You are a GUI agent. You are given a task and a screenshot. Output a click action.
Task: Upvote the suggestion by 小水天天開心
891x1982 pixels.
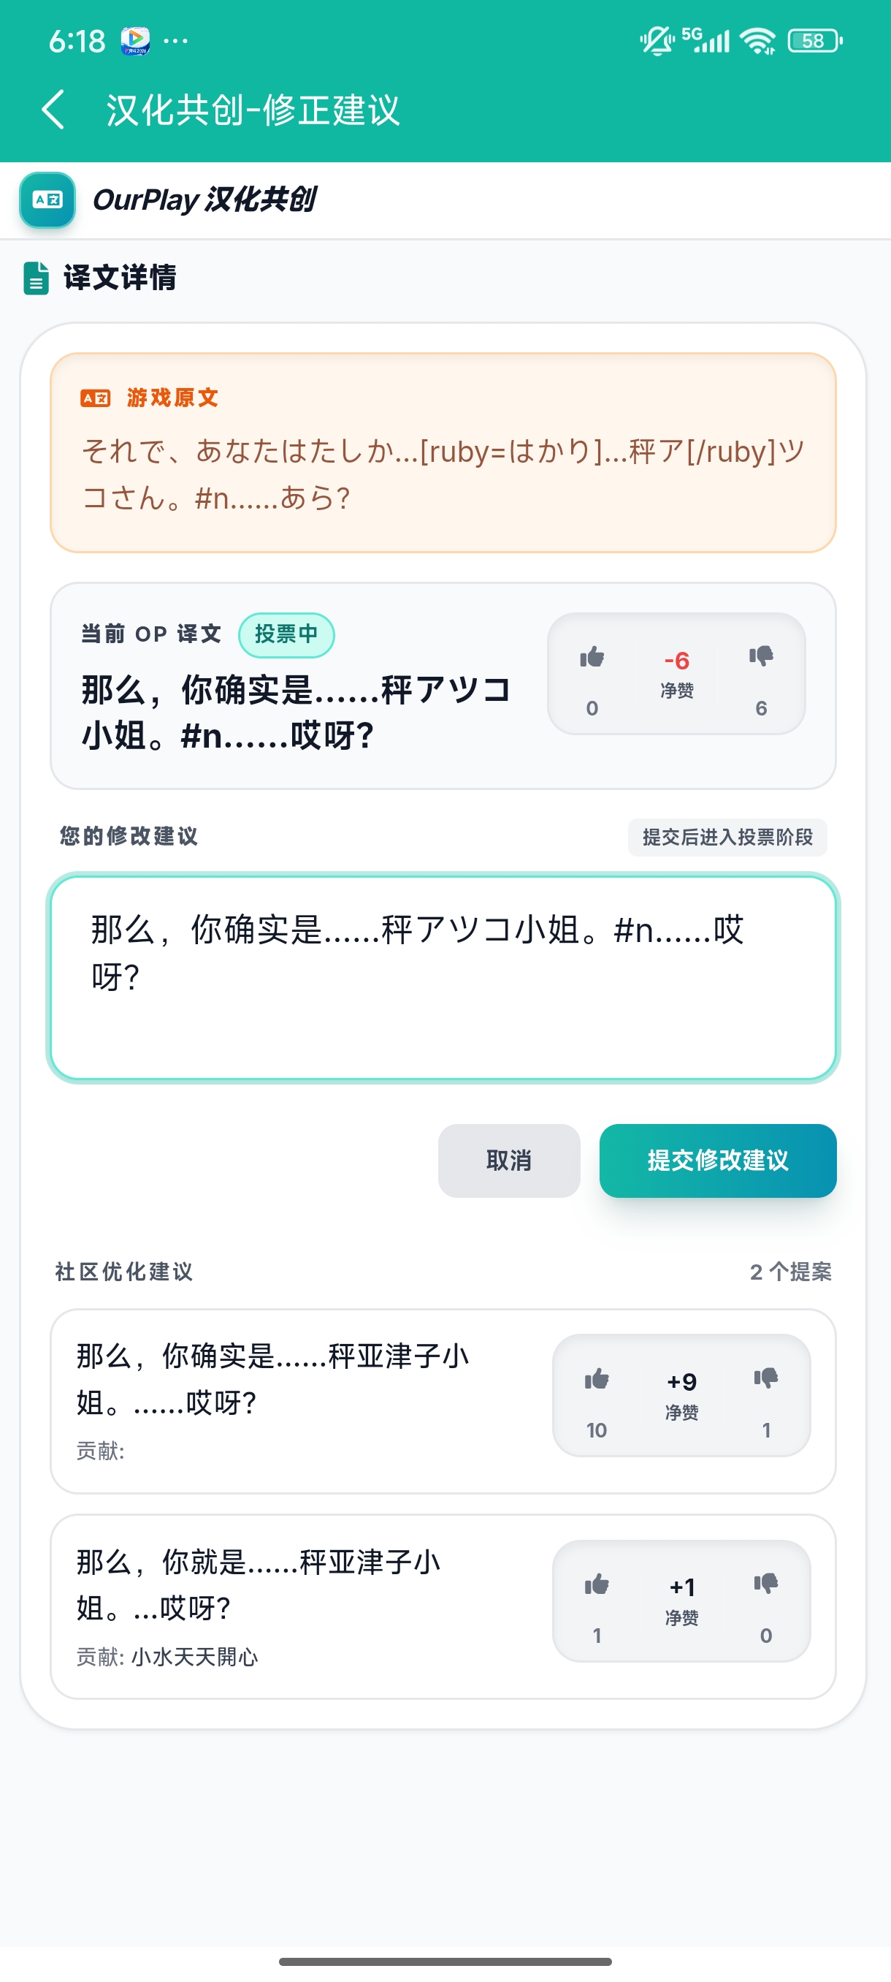point(597,1584)
